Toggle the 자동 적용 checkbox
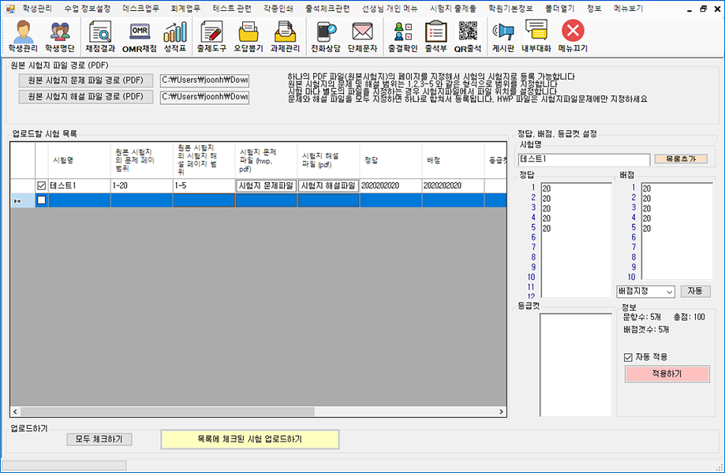This screenshot has height=473, width=725. pyautogui.click(x=628, y=357)
